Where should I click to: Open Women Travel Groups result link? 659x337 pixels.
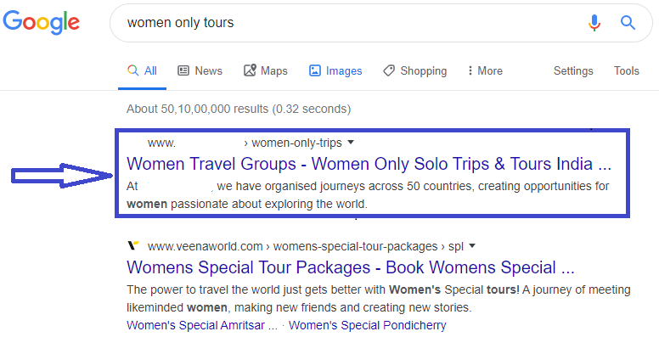[369, 164]
